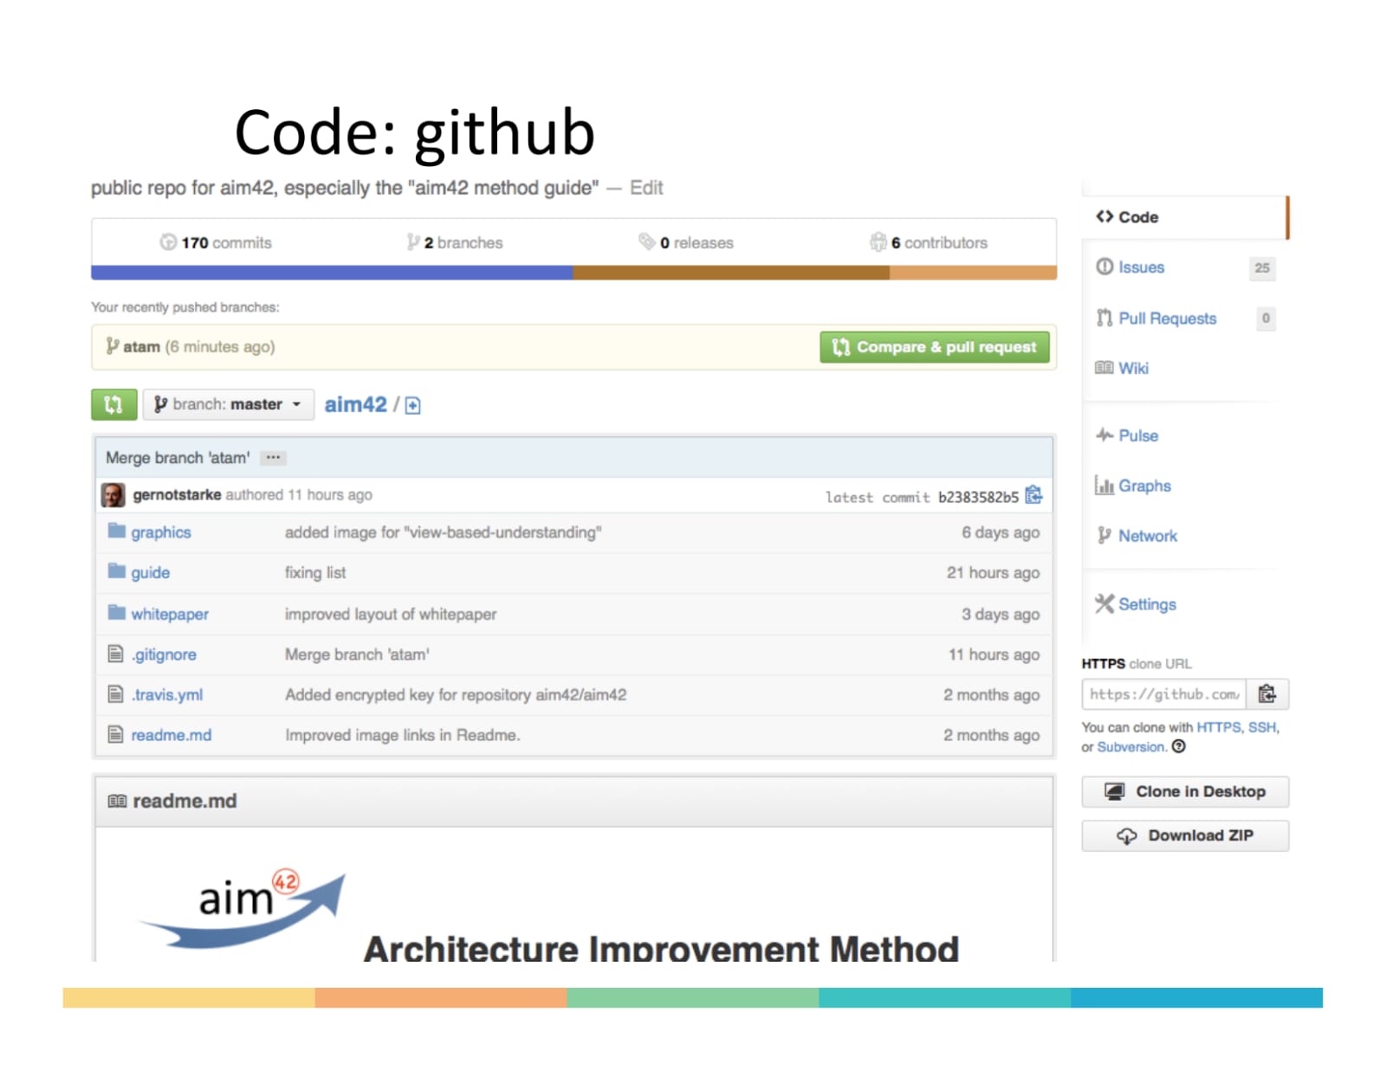Open commit 'improved layout of whitepaper'
1386x1070 pixels.
[391, 614]
